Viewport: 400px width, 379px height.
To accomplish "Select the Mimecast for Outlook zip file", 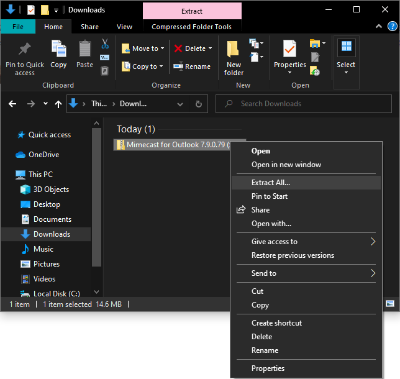I will (x=172, y=145).
